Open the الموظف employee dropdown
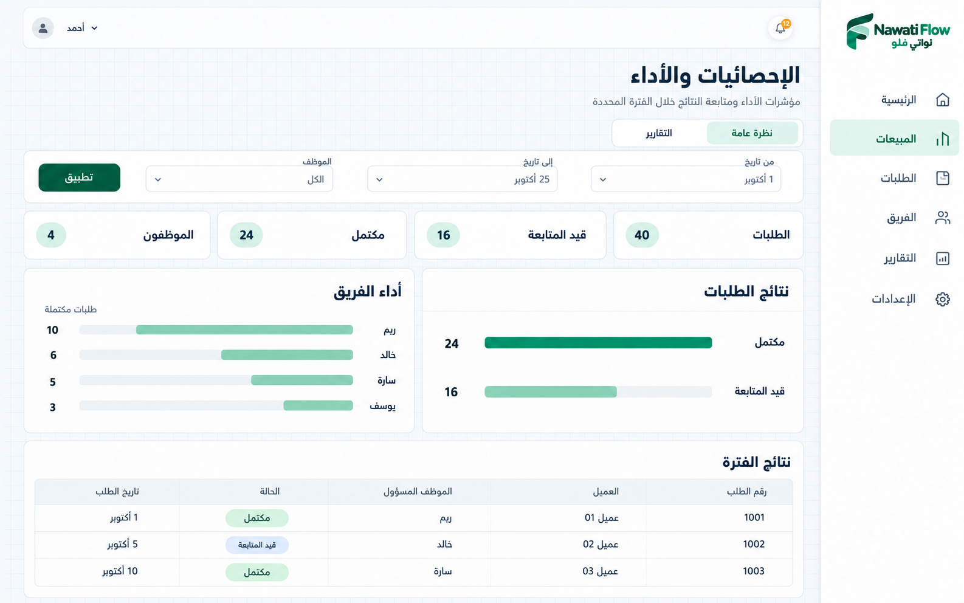 point(239,179)
